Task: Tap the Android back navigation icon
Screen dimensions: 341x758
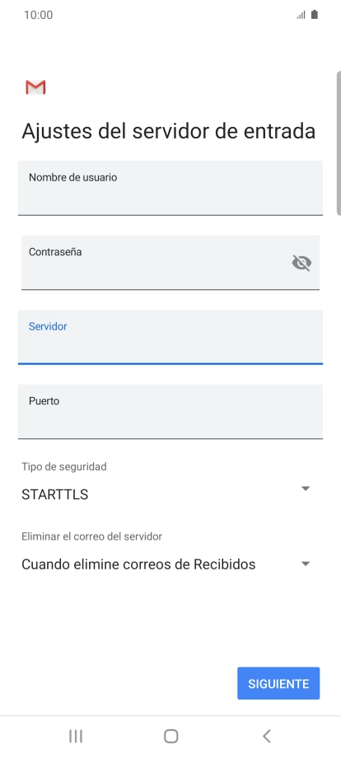Action: coord(266,736)
